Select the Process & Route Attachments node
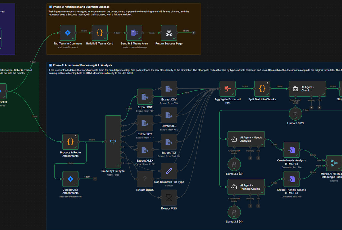 click(70, 142)
